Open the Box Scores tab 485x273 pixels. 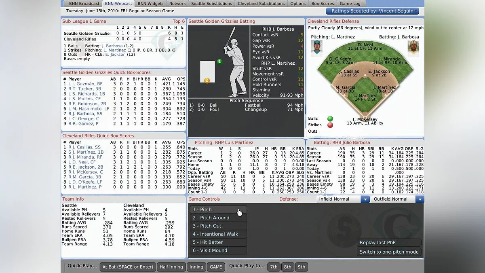[x=323, y=4]
